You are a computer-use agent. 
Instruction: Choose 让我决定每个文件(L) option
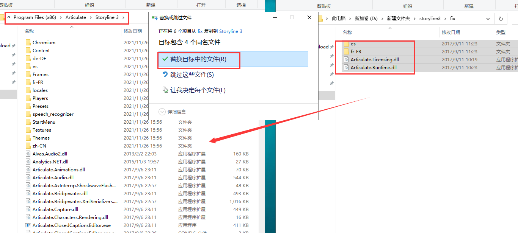(233, 90)
